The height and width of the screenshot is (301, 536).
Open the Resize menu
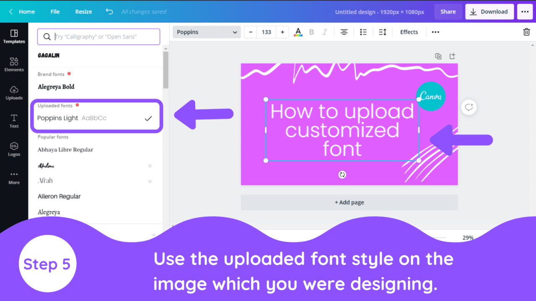[83, 11]
